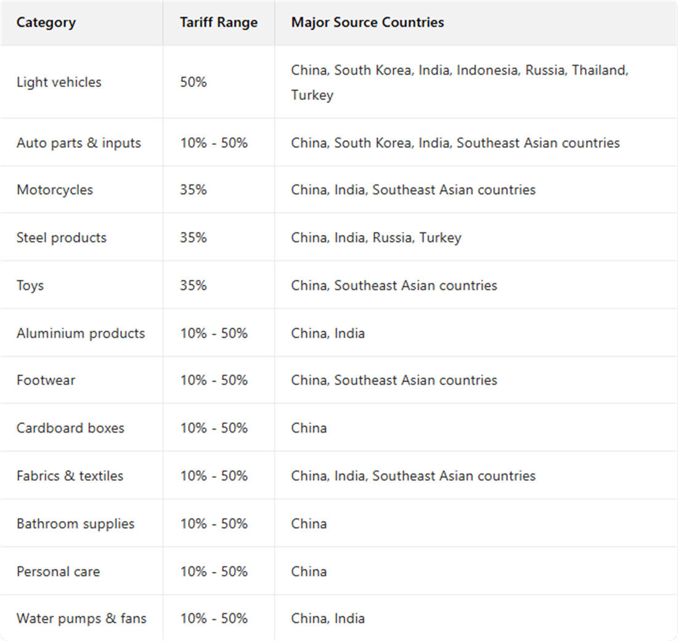Select source countries for Water pumps & fans
Screen dimensions: 678x641
click(328, 619)
